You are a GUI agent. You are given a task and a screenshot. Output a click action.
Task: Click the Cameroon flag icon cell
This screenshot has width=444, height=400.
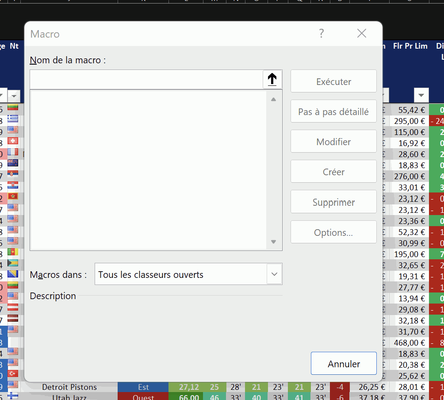coord(13,252)
